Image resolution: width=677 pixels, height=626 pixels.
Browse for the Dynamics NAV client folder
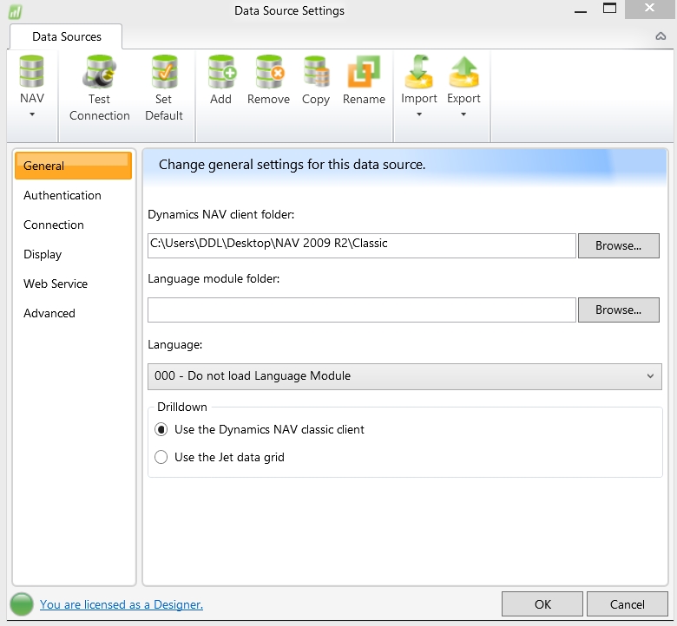point(618,245)
